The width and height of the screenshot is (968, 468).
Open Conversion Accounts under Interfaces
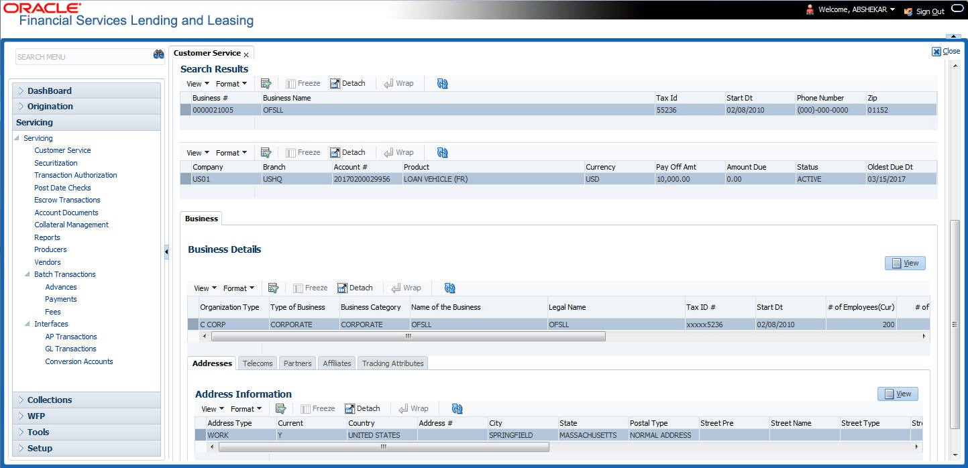[x=79, y=361]
